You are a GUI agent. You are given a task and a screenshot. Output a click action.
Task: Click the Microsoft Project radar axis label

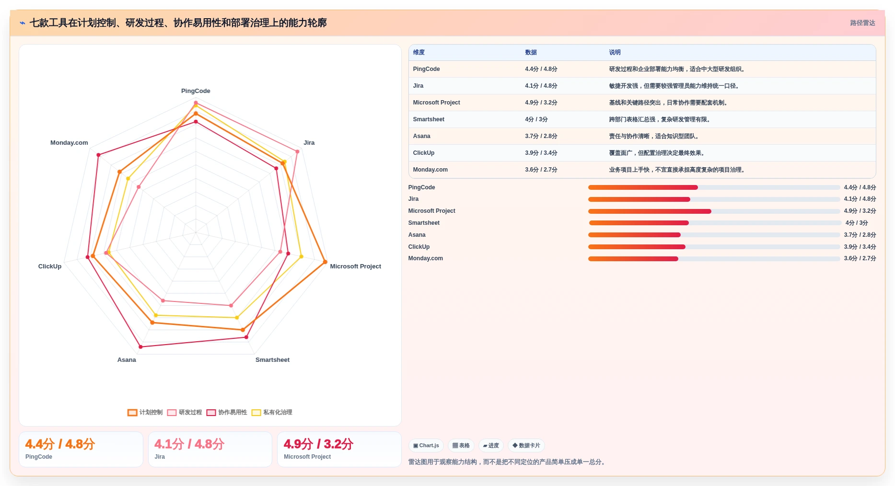[355, 266]
